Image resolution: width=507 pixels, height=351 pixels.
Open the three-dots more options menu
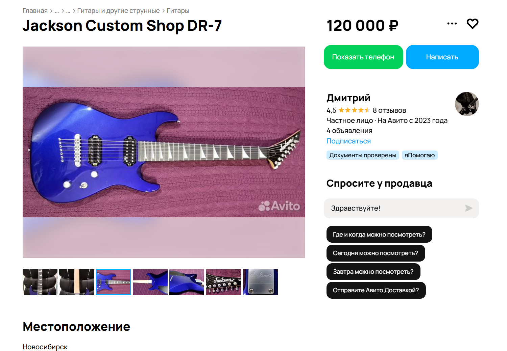coord(452,24)
